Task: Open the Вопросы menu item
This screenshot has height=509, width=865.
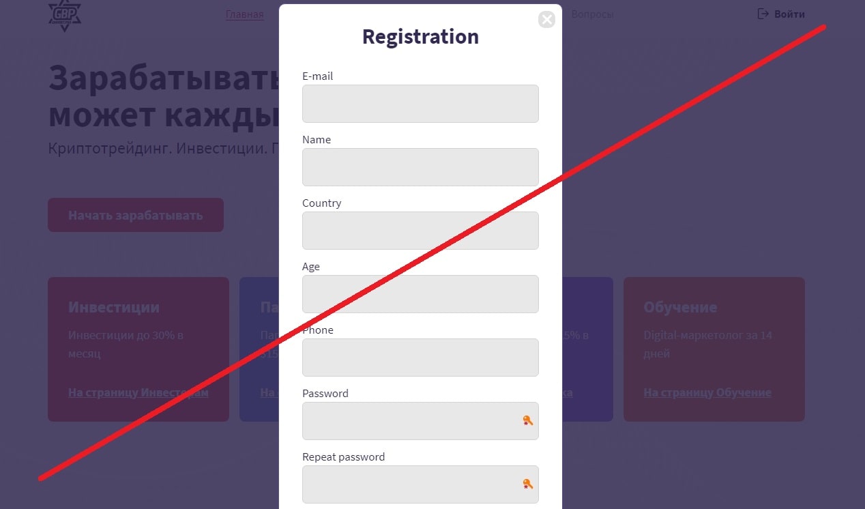Action: 592,14
